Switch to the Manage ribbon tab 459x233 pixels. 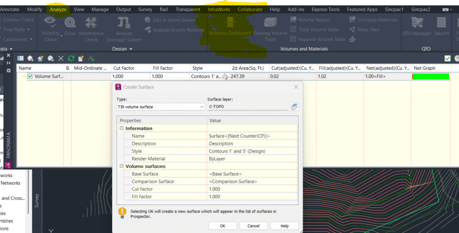[x=100, y=9]
